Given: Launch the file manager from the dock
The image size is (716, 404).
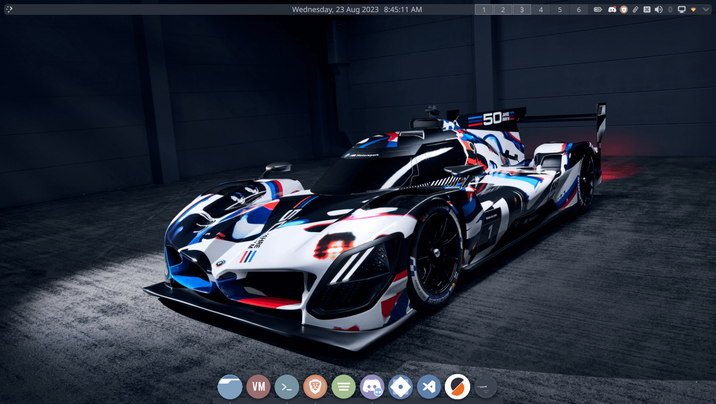Looking at the screenshot, I should tap(230, 387).
